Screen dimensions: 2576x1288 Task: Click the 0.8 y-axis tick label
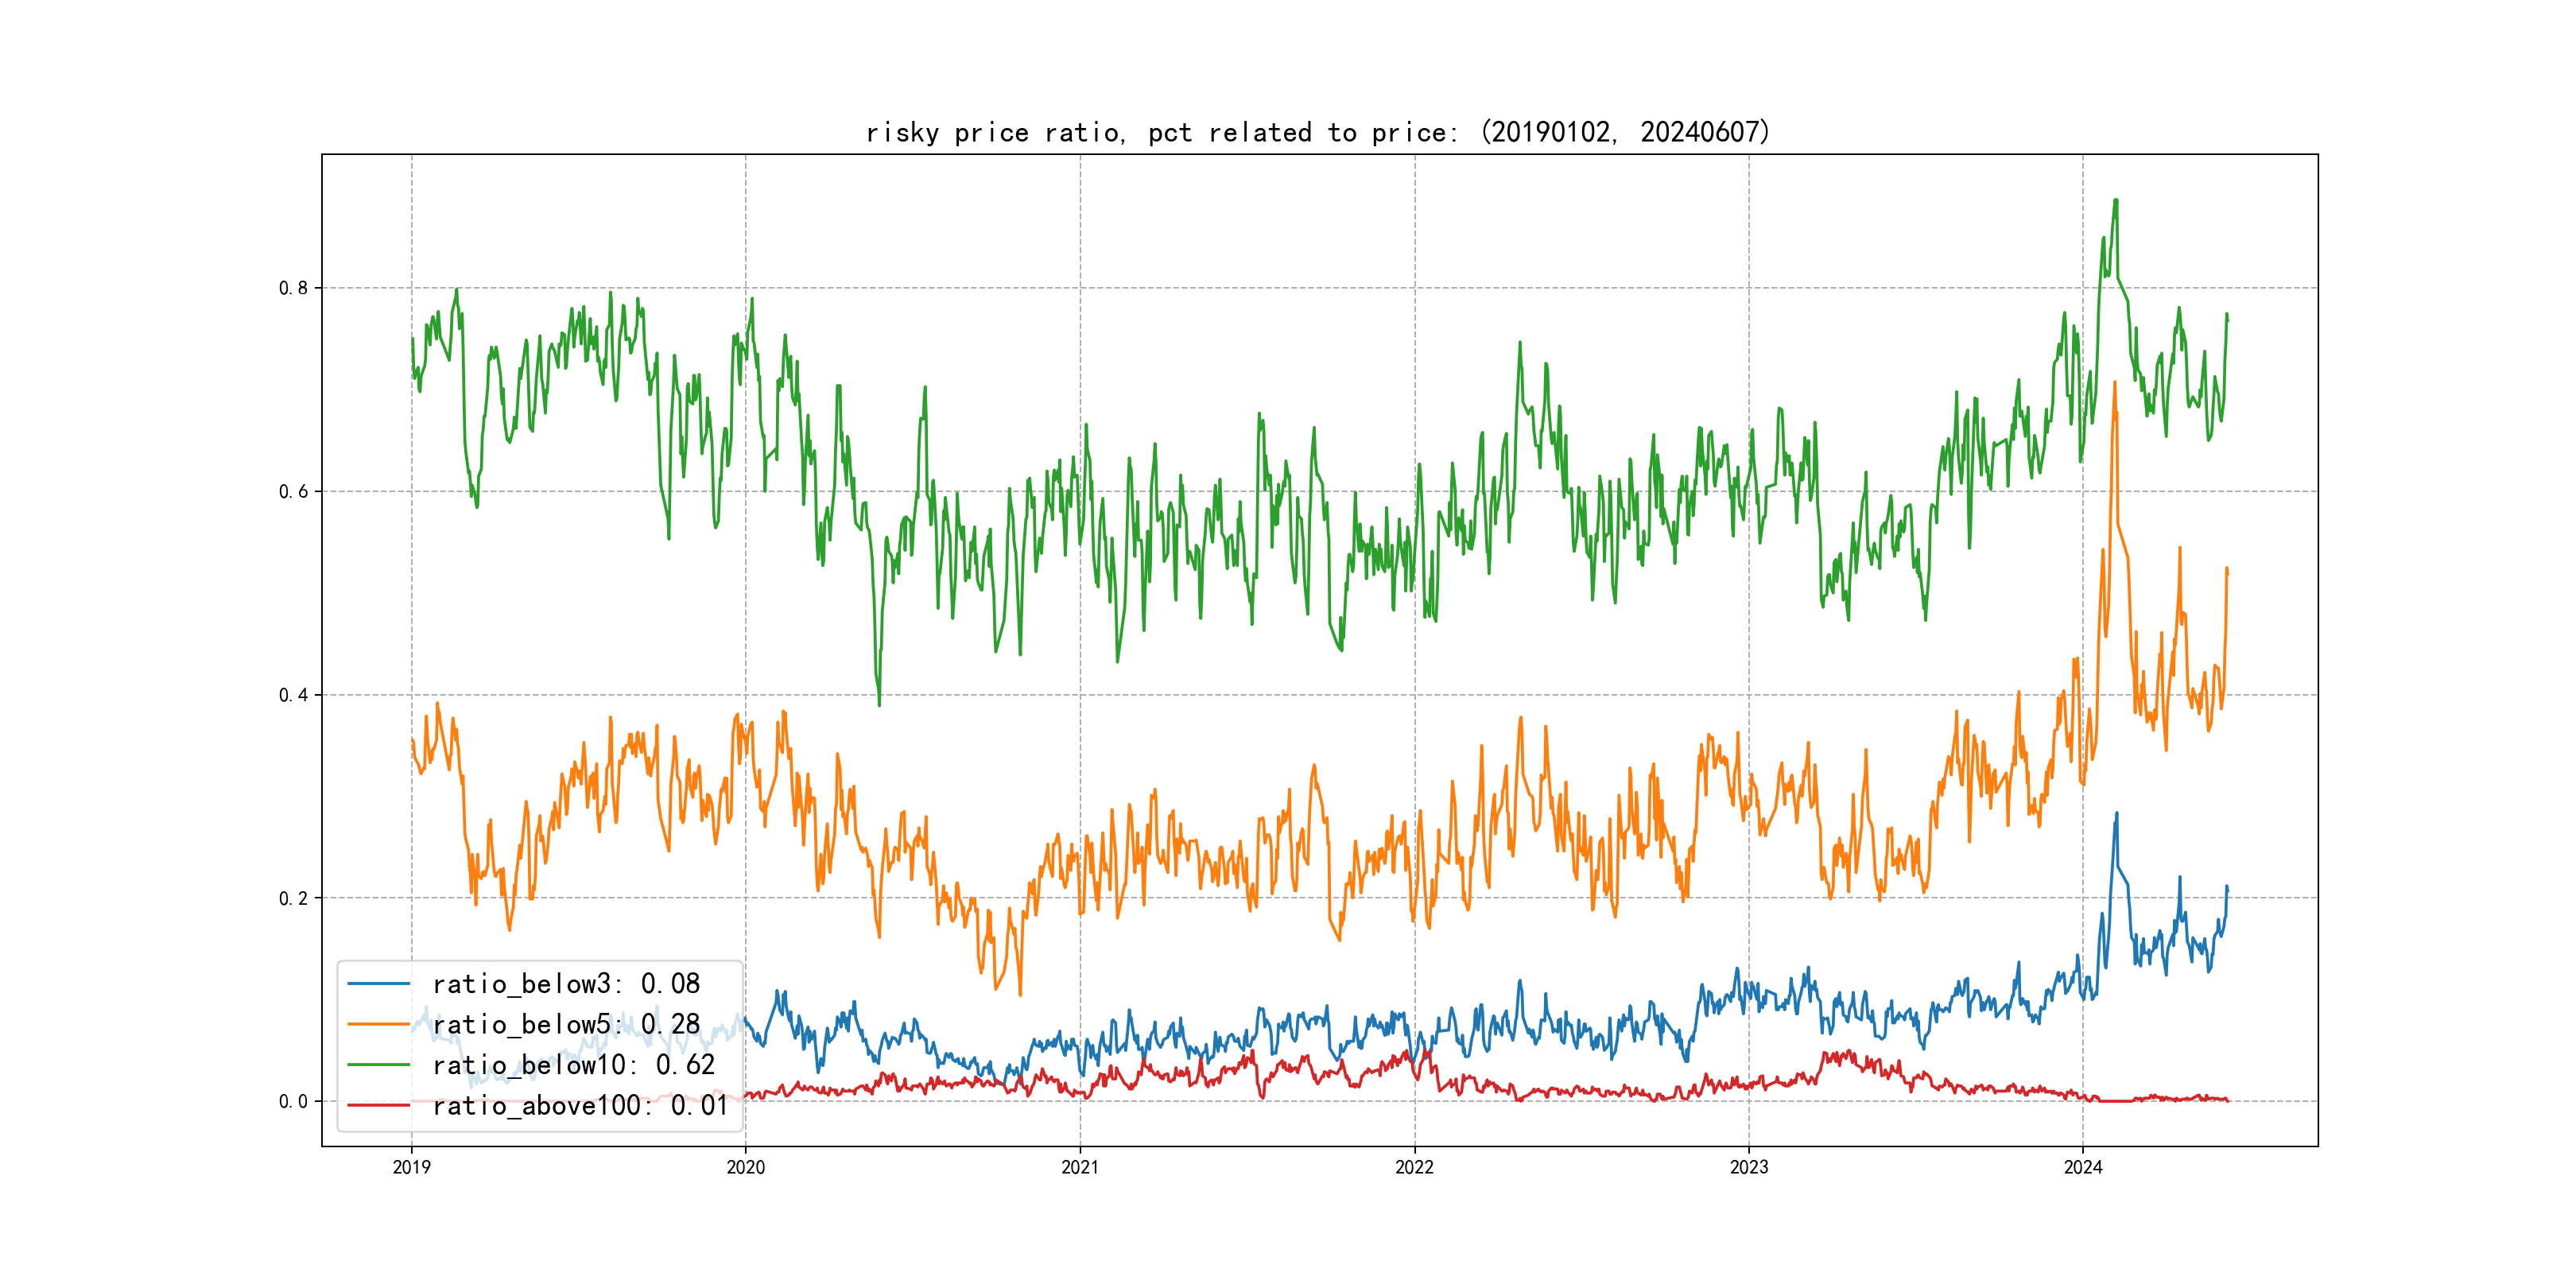click(x=293, y=288)
